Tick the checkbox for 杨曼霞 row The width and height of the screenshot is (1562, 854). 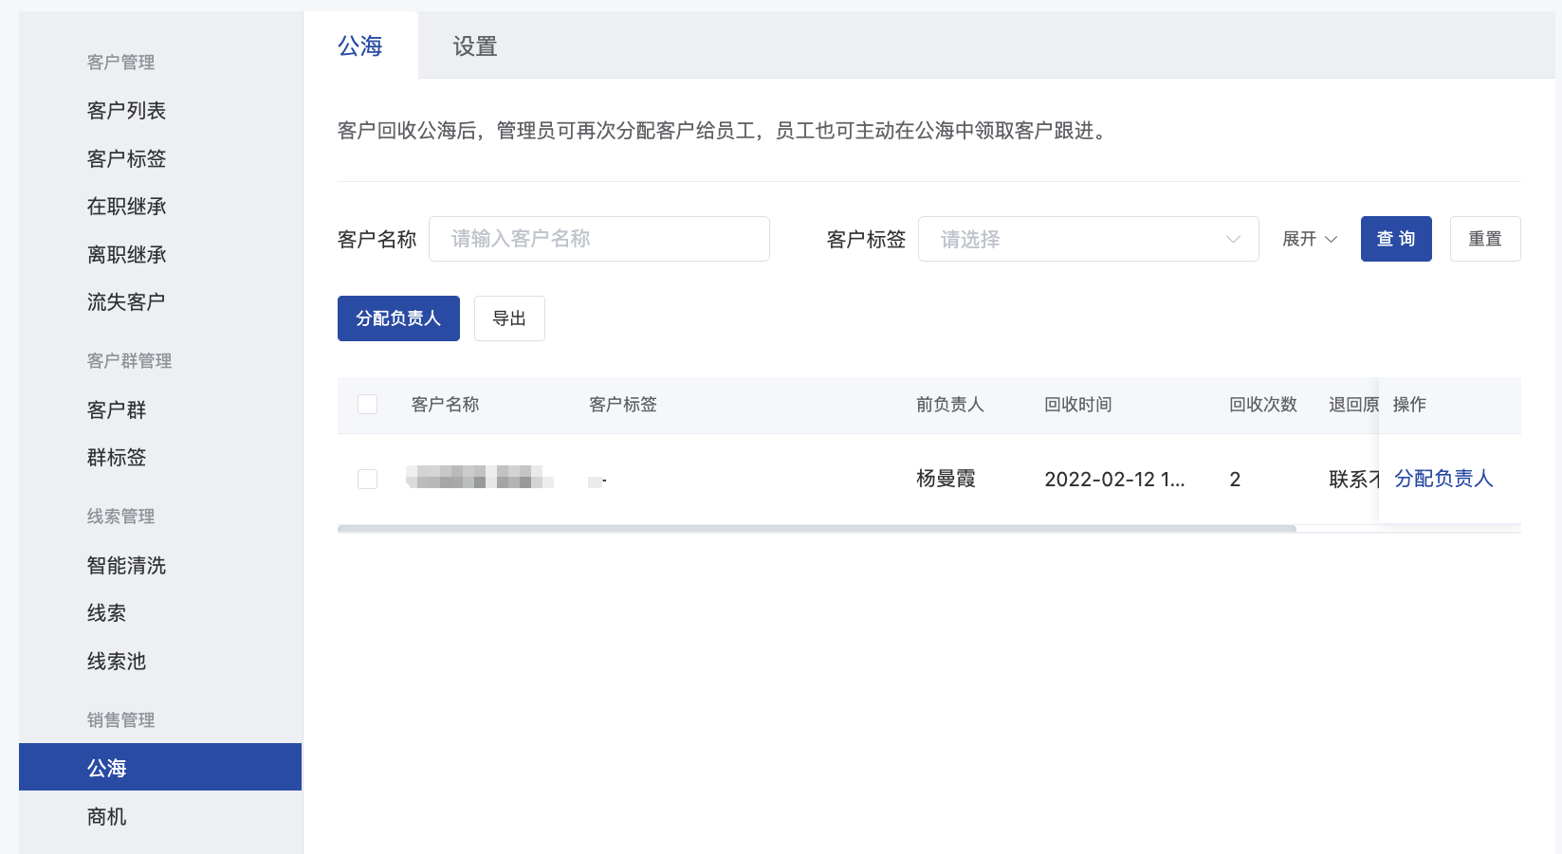click(368, 480)
